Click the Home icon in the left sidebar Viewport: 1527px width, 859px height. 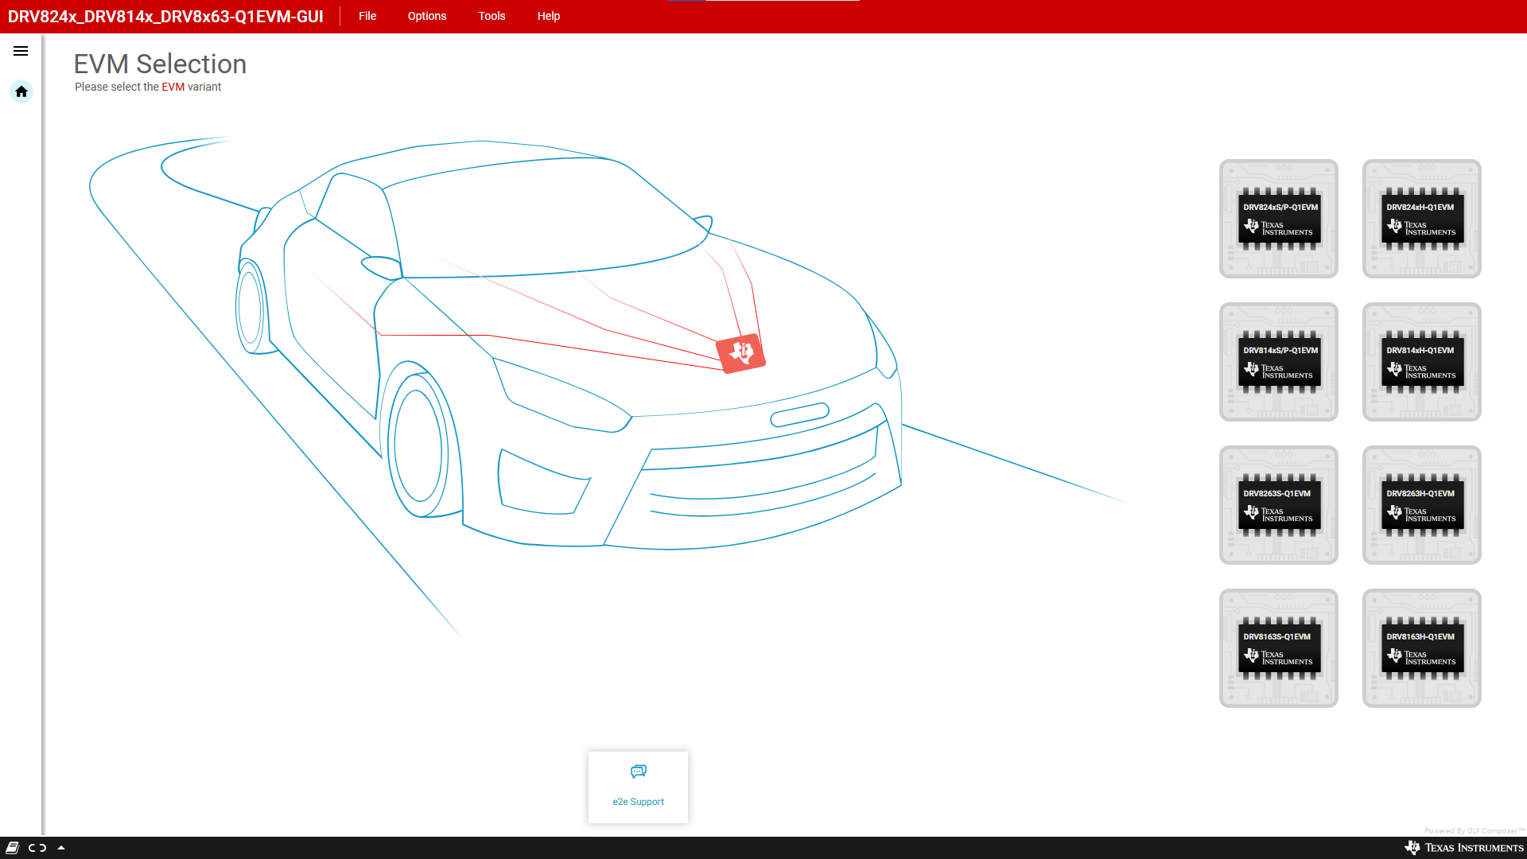[21, 91]
